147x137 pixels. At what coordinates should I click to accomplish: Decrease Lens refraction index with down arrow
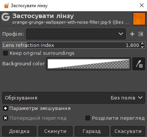coord(142,47)
